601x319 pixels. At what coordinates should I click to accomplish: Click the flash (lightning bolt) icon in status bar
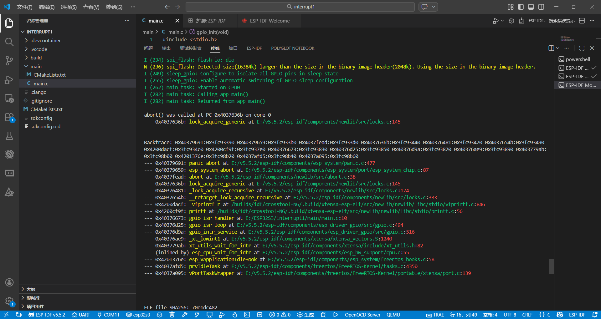tap(197, 315)
